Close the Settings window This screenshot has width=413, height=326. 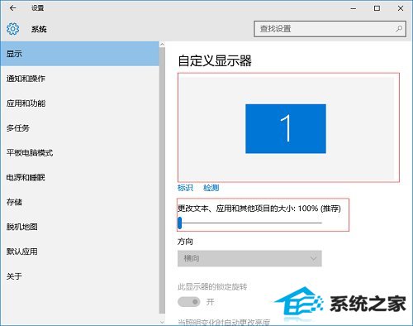tap(401, 8)
